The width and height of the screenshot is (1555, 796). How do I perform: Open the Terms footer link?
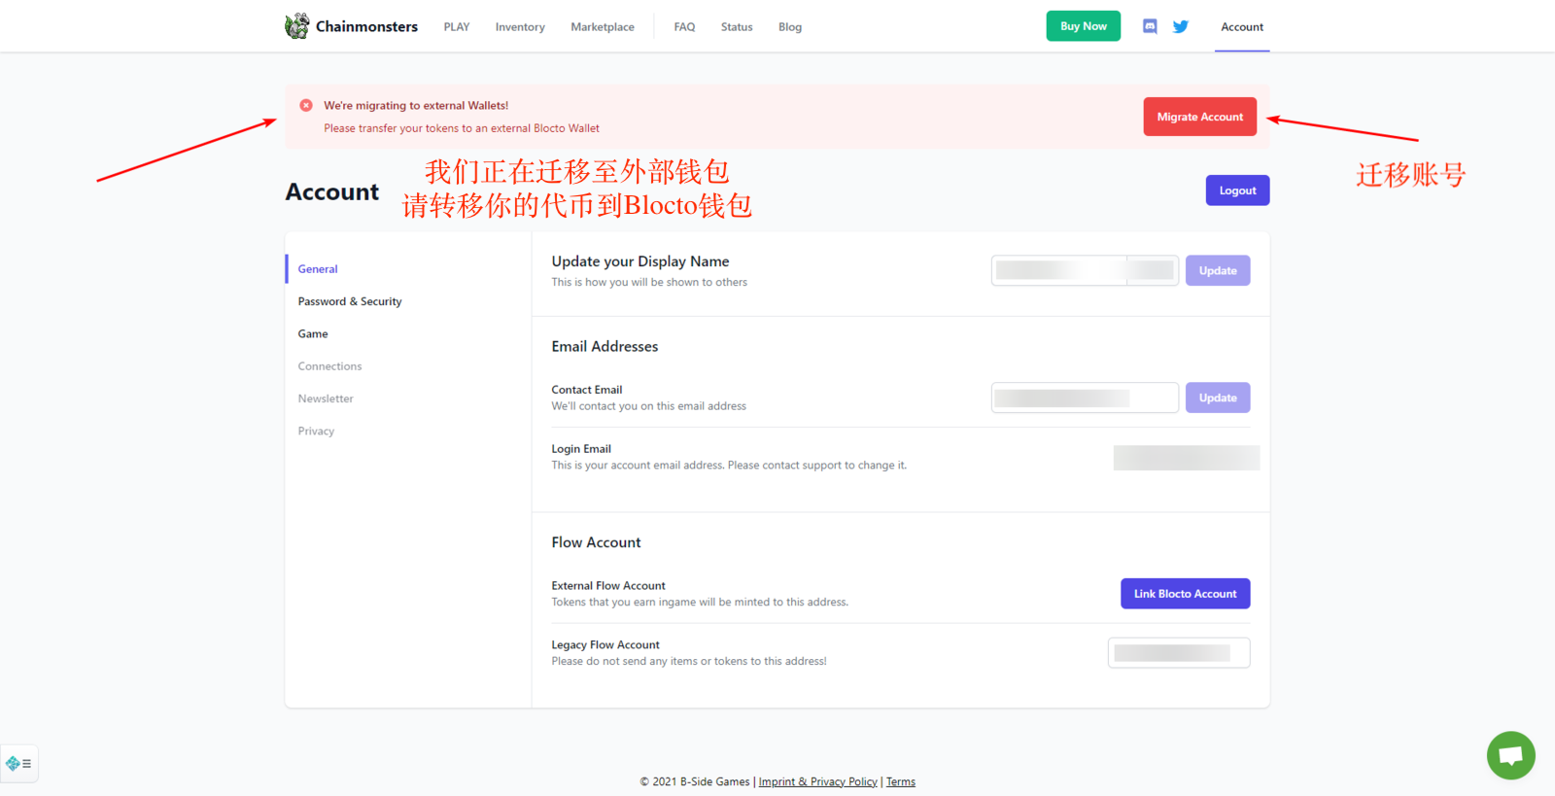point(901,781)
